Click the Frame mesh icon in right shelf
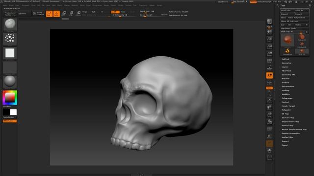The height and width of the screenshot is (176, 314). point(269,100)
